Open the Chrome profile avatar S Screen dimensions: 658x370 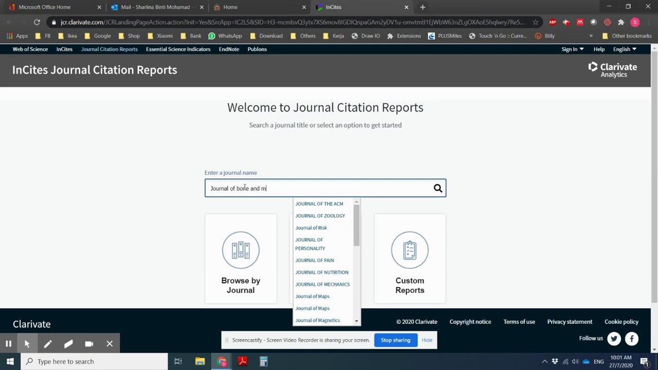(x=635, y=22)
